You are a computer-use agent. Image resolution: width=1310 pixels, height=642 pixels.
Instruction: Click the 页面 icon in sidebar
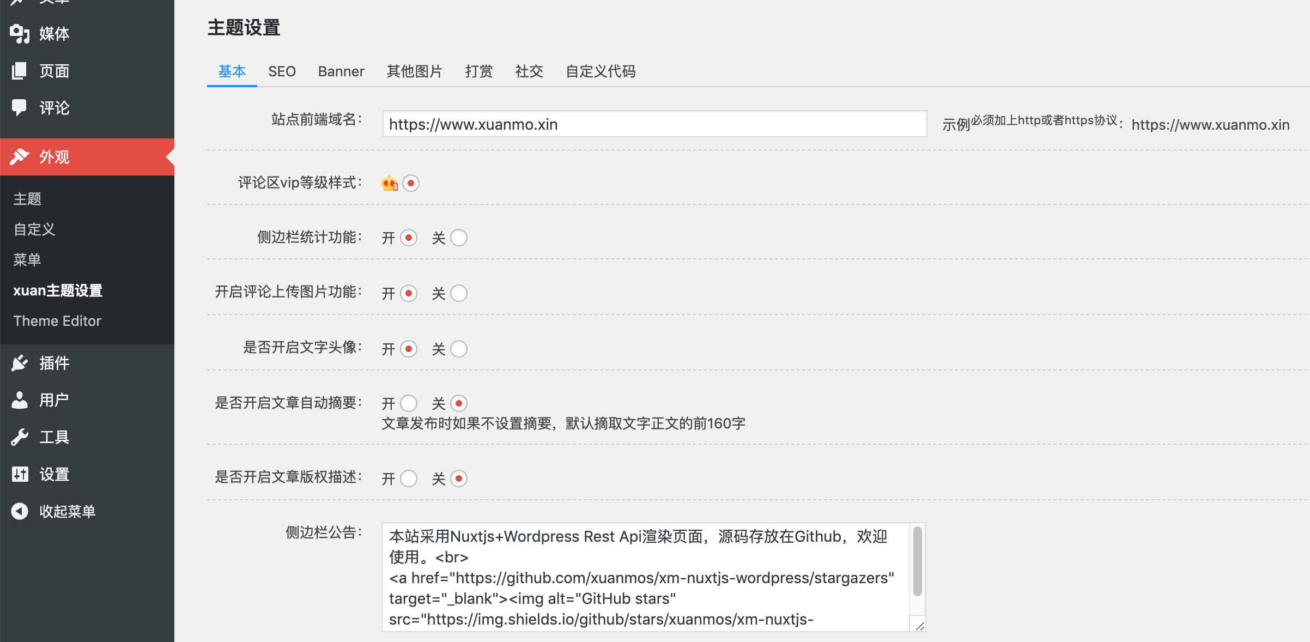tap(22, 70)
